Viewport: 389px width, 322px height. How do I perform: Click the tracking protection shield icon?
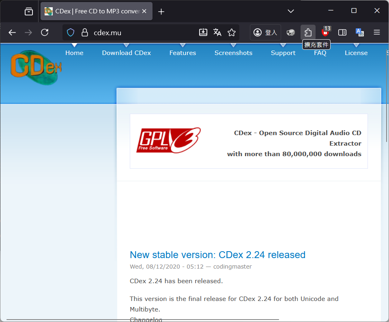[x=71, y=32]
